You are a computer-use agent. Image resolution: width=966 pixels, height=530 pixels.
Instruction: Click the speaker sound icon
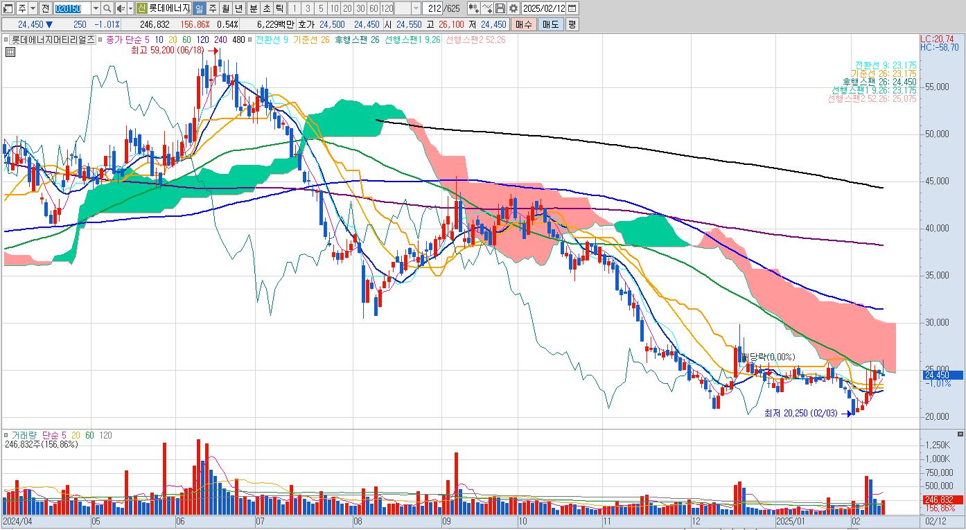coord(120,8)
